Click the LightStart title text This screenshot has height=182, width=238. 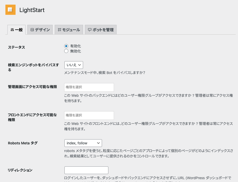click(x=32, y=10)
